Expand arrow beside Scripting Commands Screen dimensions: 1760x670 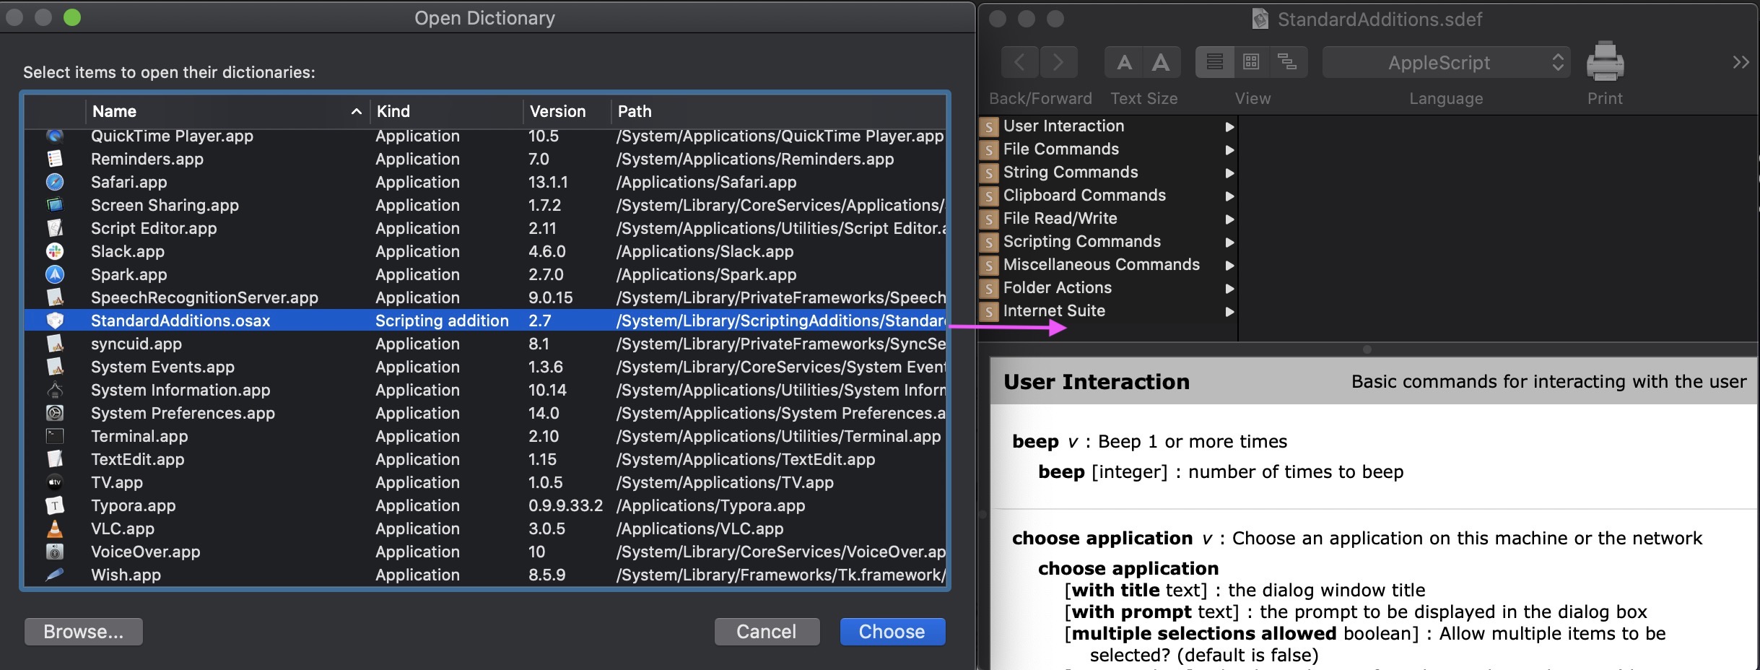[1229, 243]
